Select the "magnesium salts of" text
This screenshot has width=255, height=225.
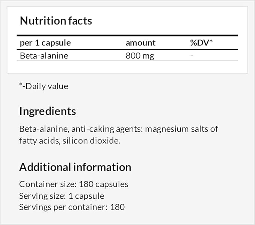tap(181, 129)
